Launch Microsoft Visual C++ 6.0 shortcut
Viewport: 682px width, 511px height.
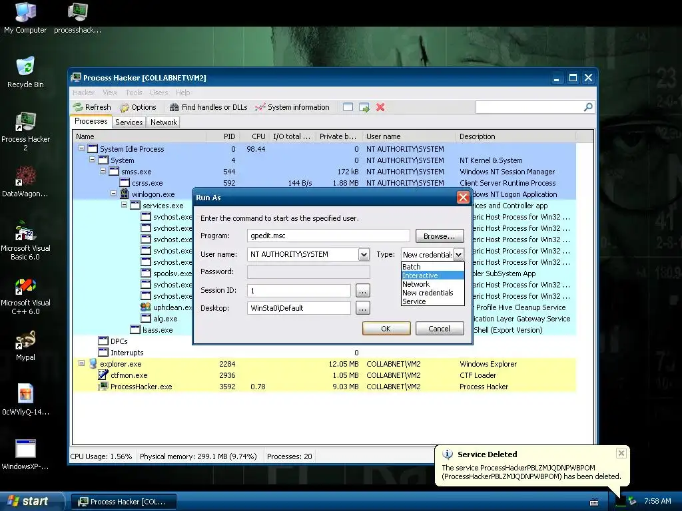[25, 295]
